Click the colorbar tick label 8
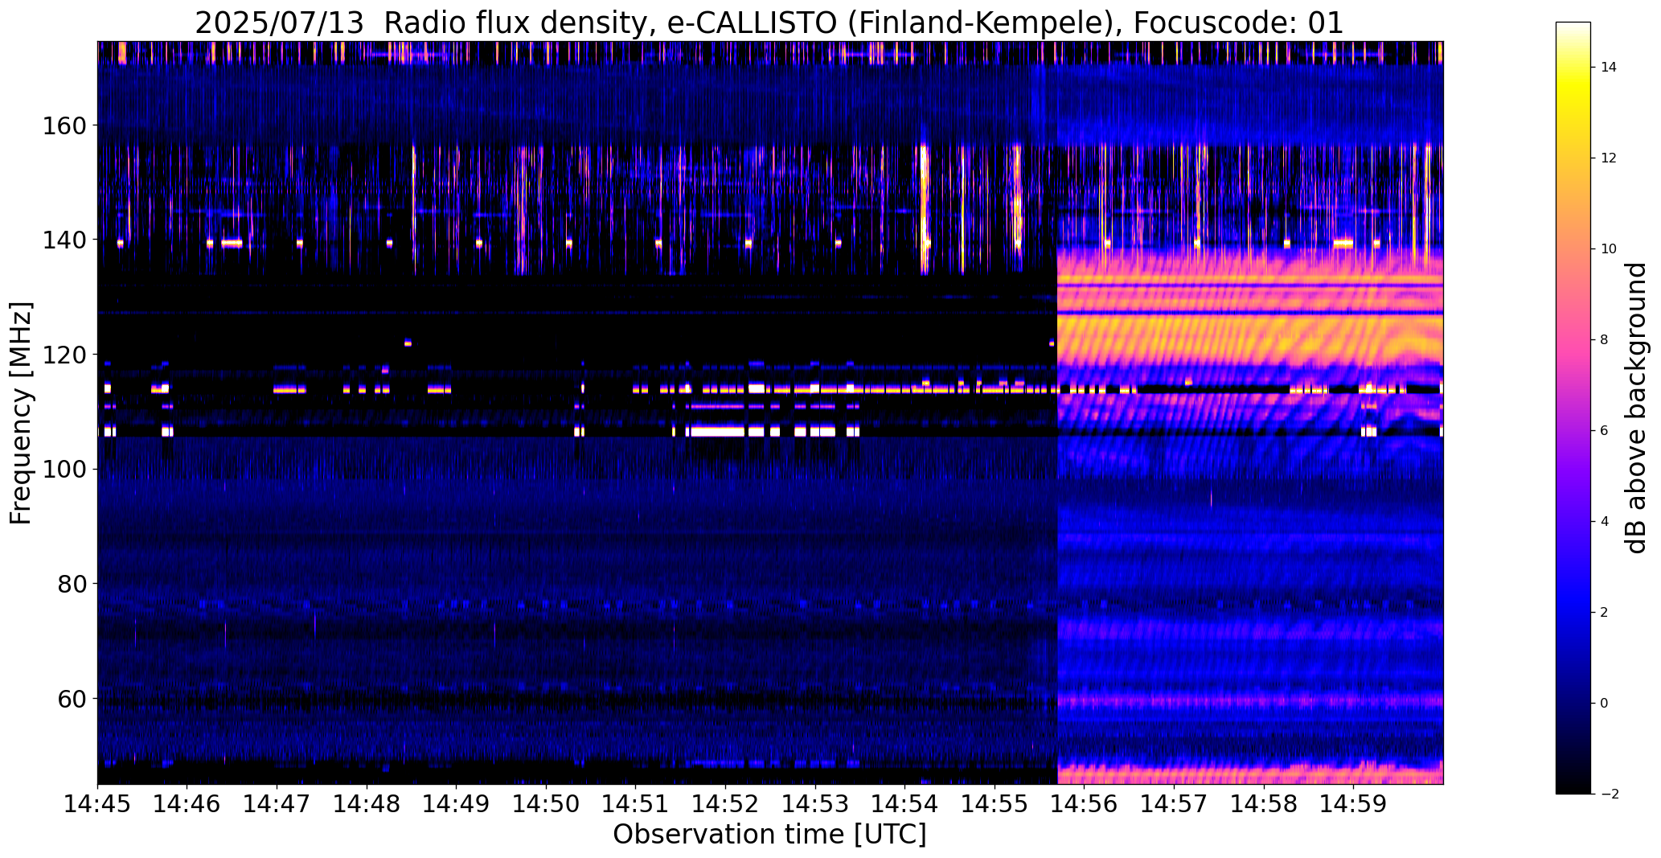 coord(1605,340)
